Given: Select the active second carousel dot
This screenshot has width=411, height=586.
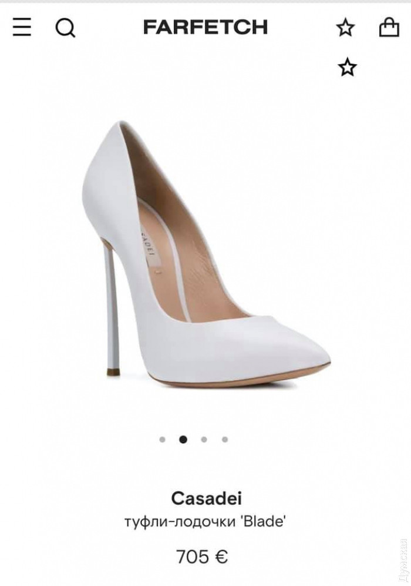Looking at the screenshot, I should click(x=183, y=440).
